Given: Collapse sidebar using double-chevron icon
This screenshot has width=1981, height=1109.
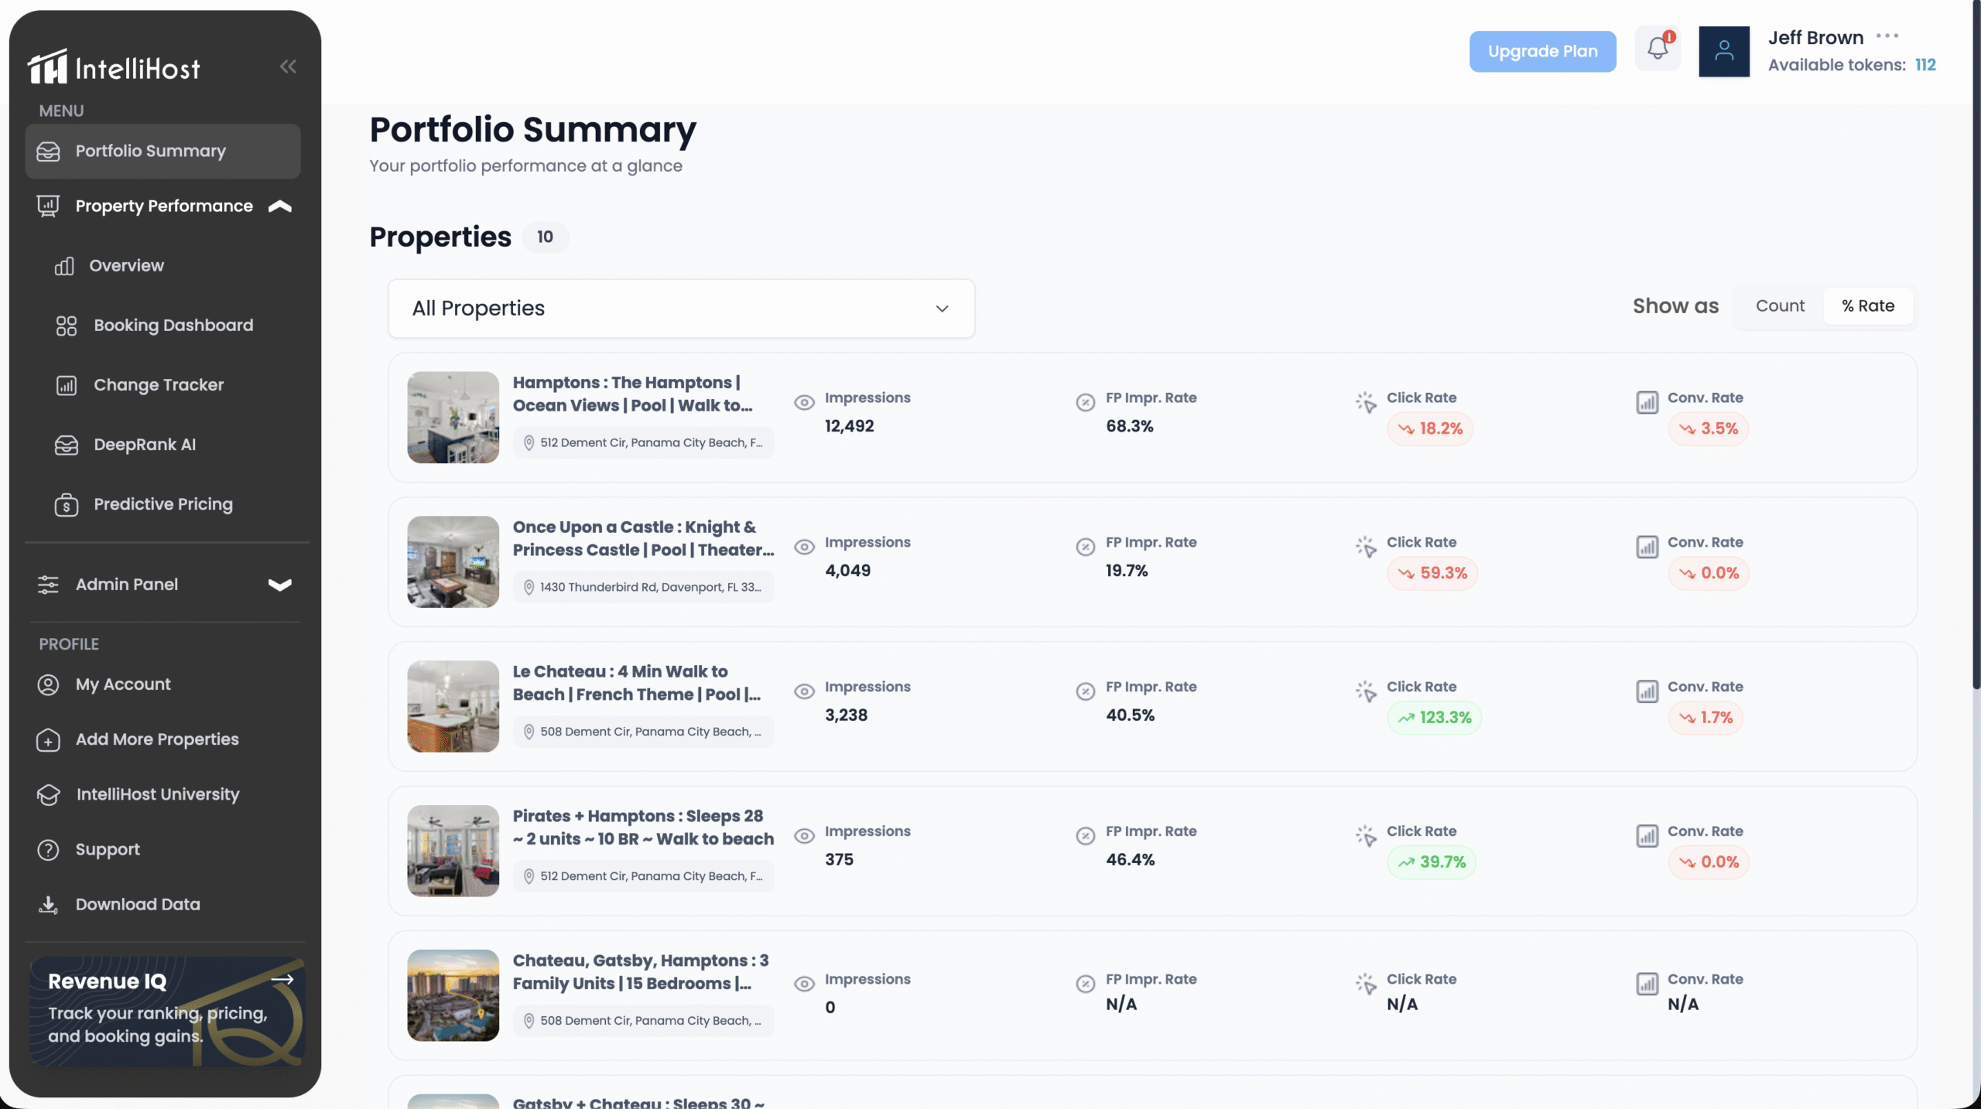Looking at the screenshot, I should (288, 67).
